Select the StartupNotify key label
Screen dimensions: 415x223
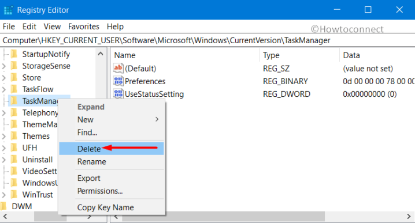click(x=46, y=54)
